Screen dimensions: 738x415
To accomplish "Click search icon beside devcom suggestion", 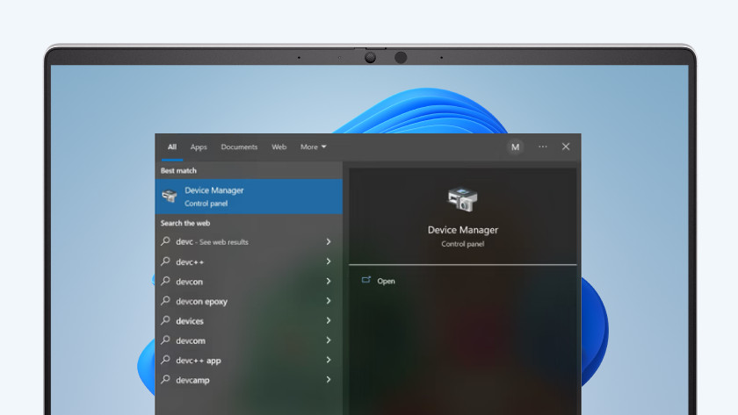I will pyautogui.click(x=165, y=340).
